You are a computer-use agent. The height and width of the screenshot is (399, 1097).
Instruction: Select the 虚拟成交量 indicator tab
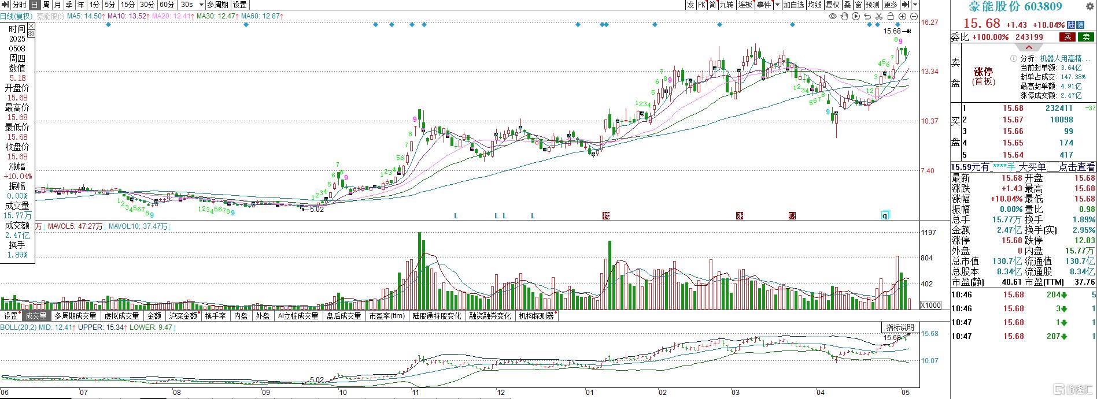121,316
